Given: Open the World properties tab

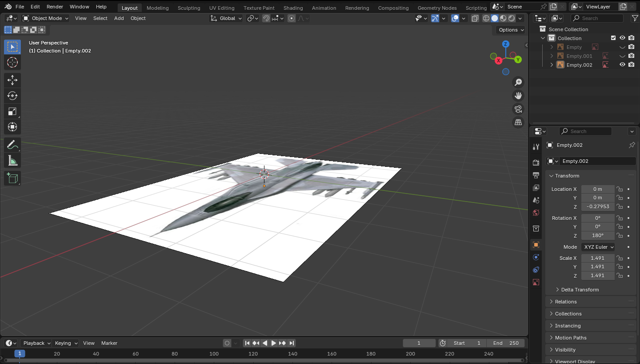Looking at the screenshot, I should pyautogui.click(x=536, y=213).
